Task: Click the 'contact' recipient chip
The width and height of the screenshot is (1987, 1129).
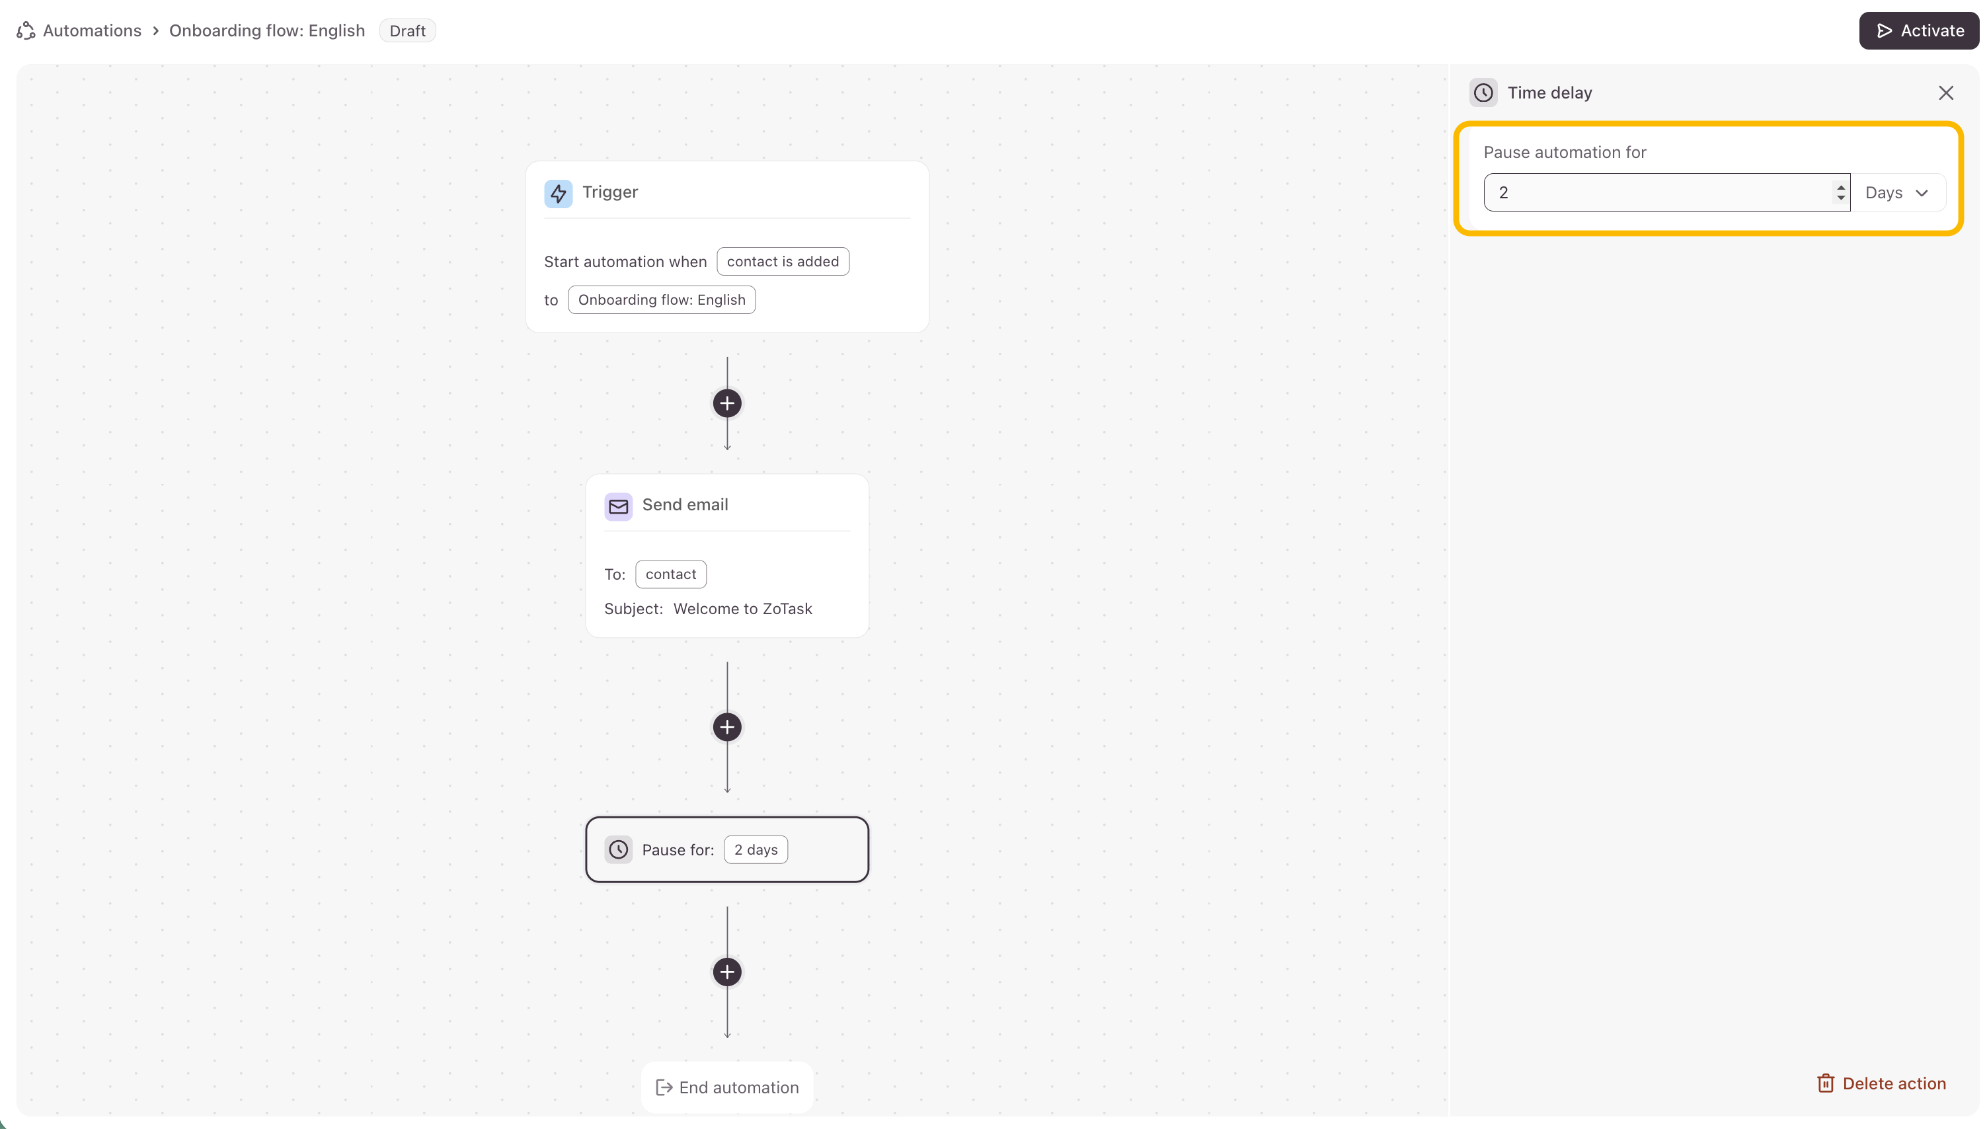Action: [671, 574]
